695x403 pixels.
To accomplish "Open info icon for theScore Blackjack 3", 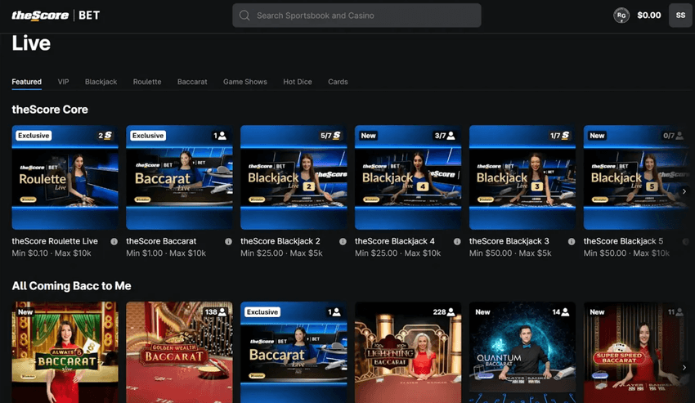I will (572, 242).
